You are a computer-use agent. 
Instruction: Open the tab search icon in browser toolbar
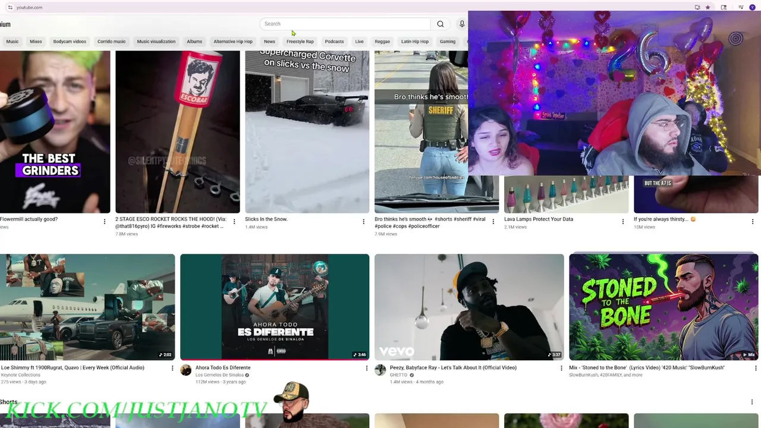tap(724, 7)
